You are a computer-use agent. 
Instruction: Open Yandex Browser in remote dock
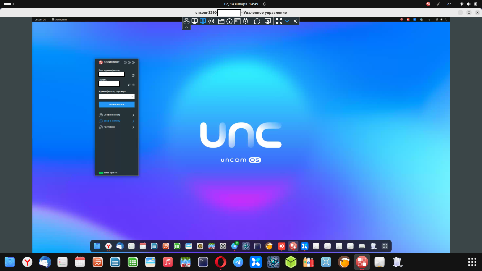[108, 246]
